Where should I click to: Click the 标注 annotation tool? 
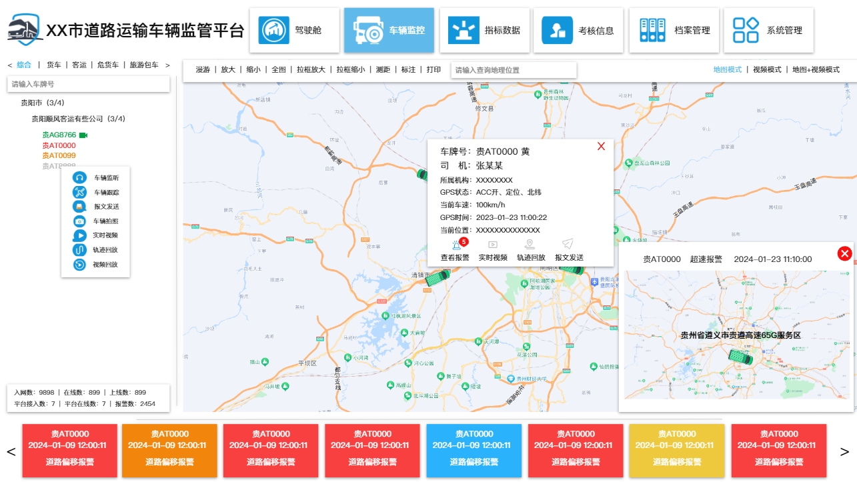pos(408,69)
